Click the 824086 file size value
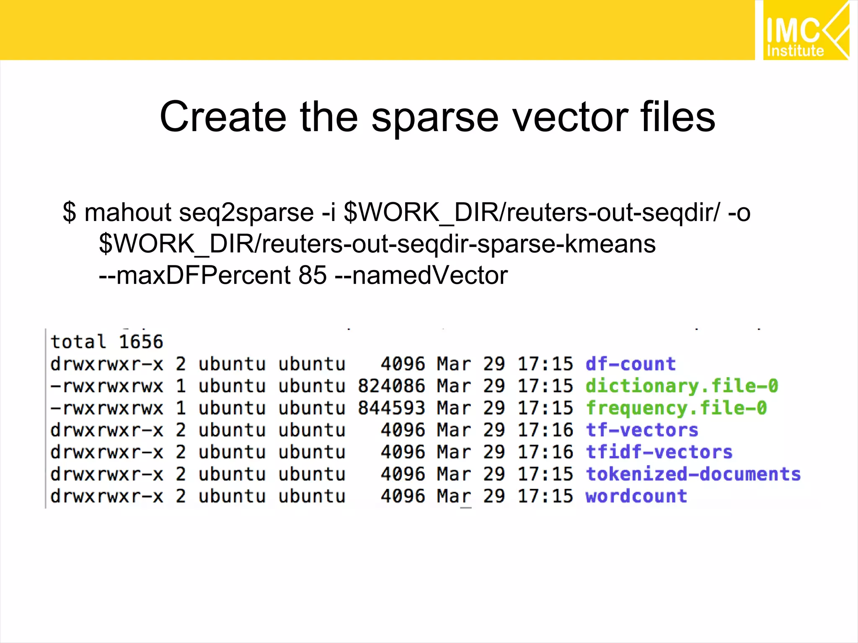 391,386
